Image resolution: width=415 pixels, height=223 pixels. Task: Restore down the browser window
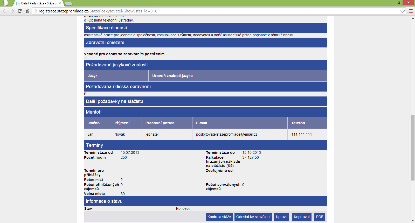tap(399, 3)
